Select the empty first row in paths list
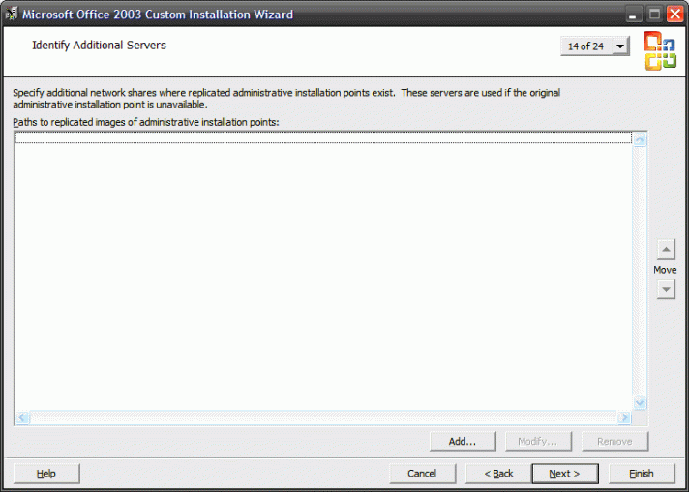Viewport: 689px width, 492px height. click(x=323, y=138)
